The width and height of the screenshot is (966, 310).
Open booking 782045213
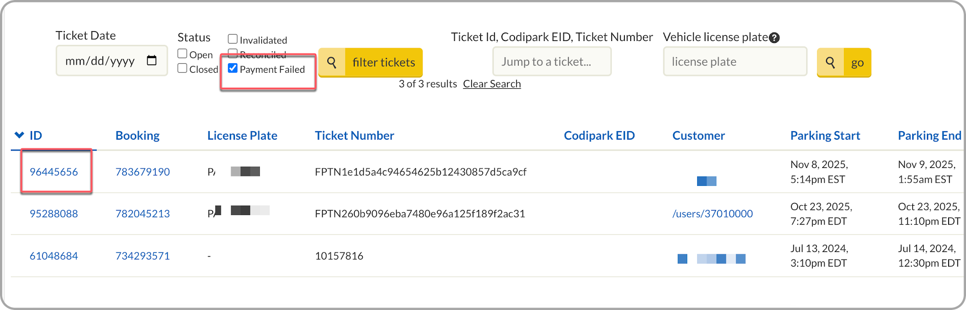(x=142, y=214)
